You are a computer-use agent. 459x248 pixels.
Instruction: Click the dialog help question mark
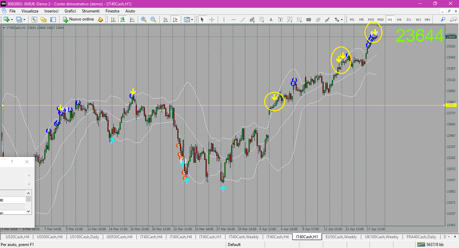point(12,162)
